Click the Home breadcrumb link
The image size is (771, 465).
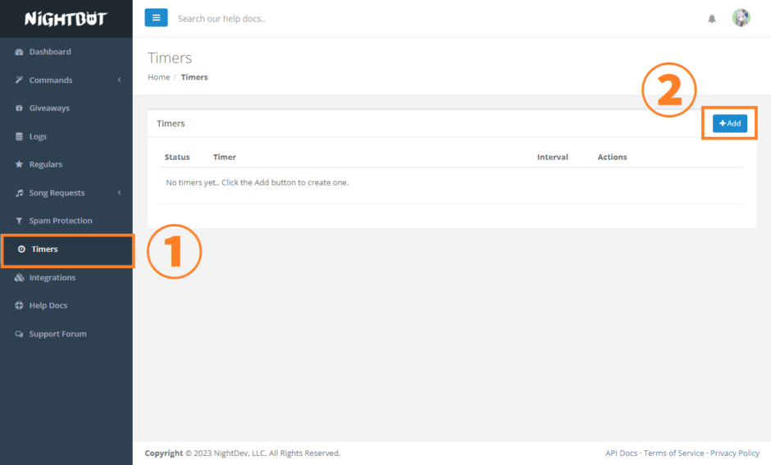tap(158, 77)
